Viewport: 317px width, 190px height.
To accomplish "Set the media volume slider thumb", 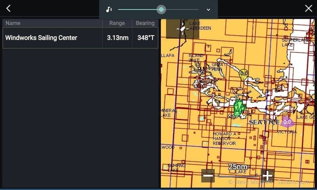I will click(161, 9).
